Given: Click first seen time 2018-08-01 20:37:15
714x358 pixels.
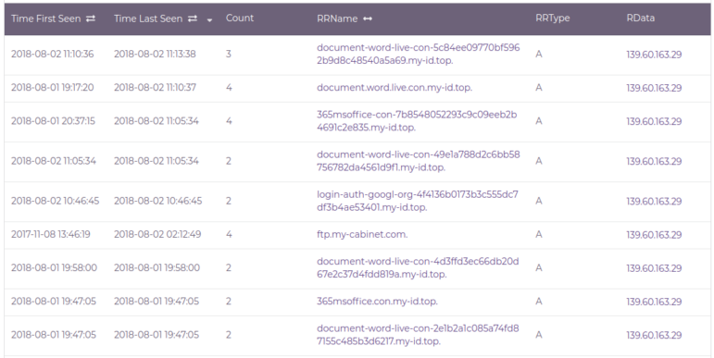Looking at the screenshot, I should pyautogui.click(x=54, y=121).
